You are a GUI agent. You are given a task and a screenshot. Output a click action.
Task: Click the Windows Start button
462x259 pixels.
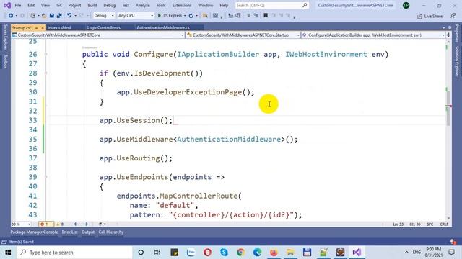coord(8,253)
